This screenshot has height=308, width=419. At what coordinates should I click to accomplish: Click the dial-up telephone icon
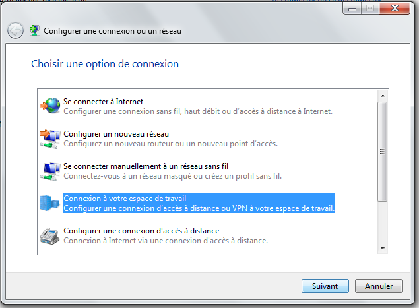tap(50, 235)
